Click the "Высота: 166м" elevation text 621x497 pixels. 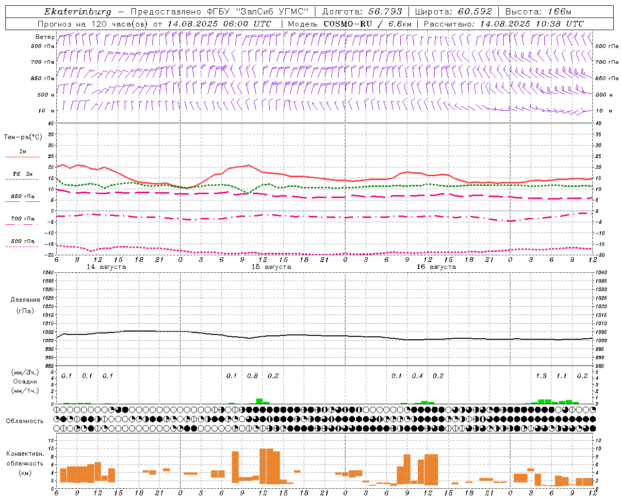point(538,12)
